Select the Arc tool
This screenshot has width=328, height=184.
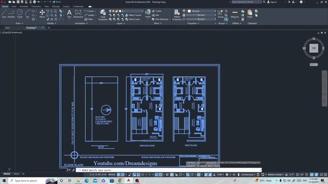28,14
